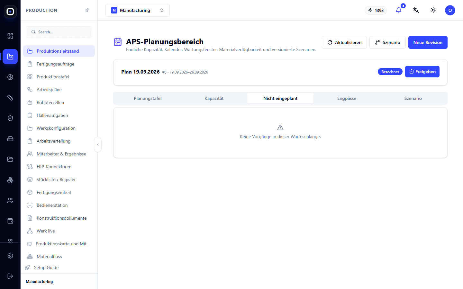Open Werk live in the sidebar
This screenshot has width=463, height=289.
coord(59,231)
